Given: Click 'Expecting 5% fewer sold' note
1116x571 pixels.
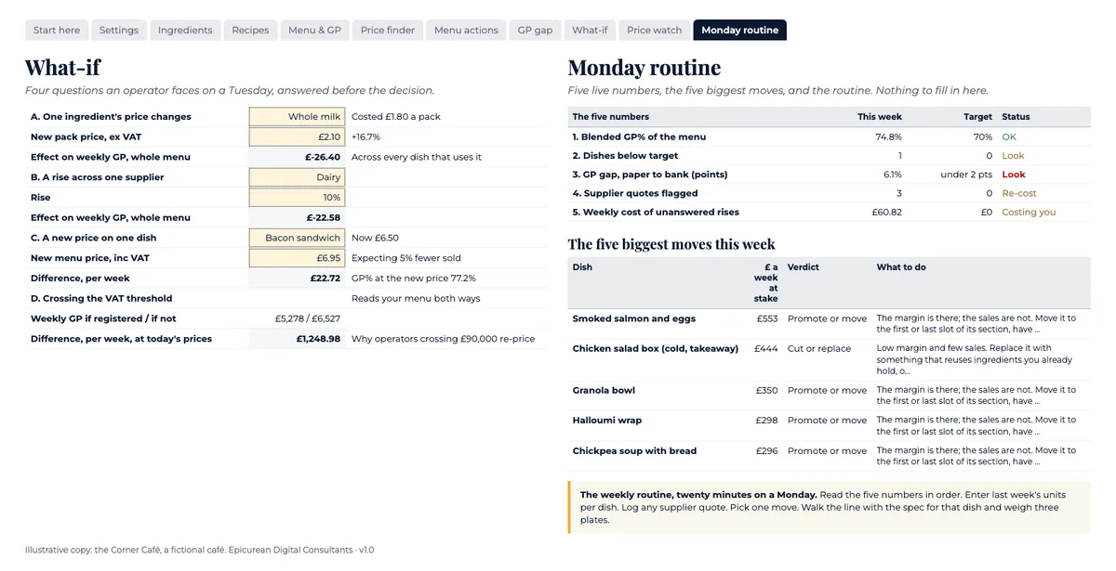Looking at the screenshot, I should click(406, 258).
